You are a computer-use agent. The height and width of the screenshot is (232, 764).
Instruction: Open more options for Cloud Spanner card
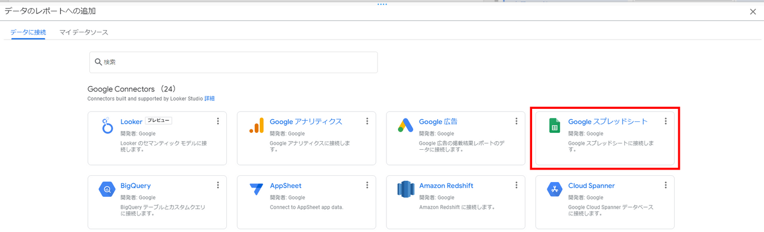click(x=666, y=185)
